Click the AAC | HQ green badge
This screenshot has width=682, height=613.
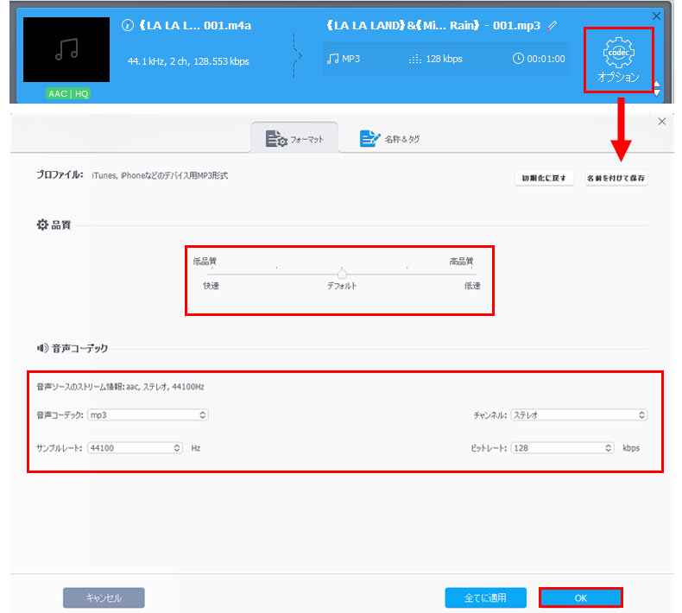coord(68,93)
